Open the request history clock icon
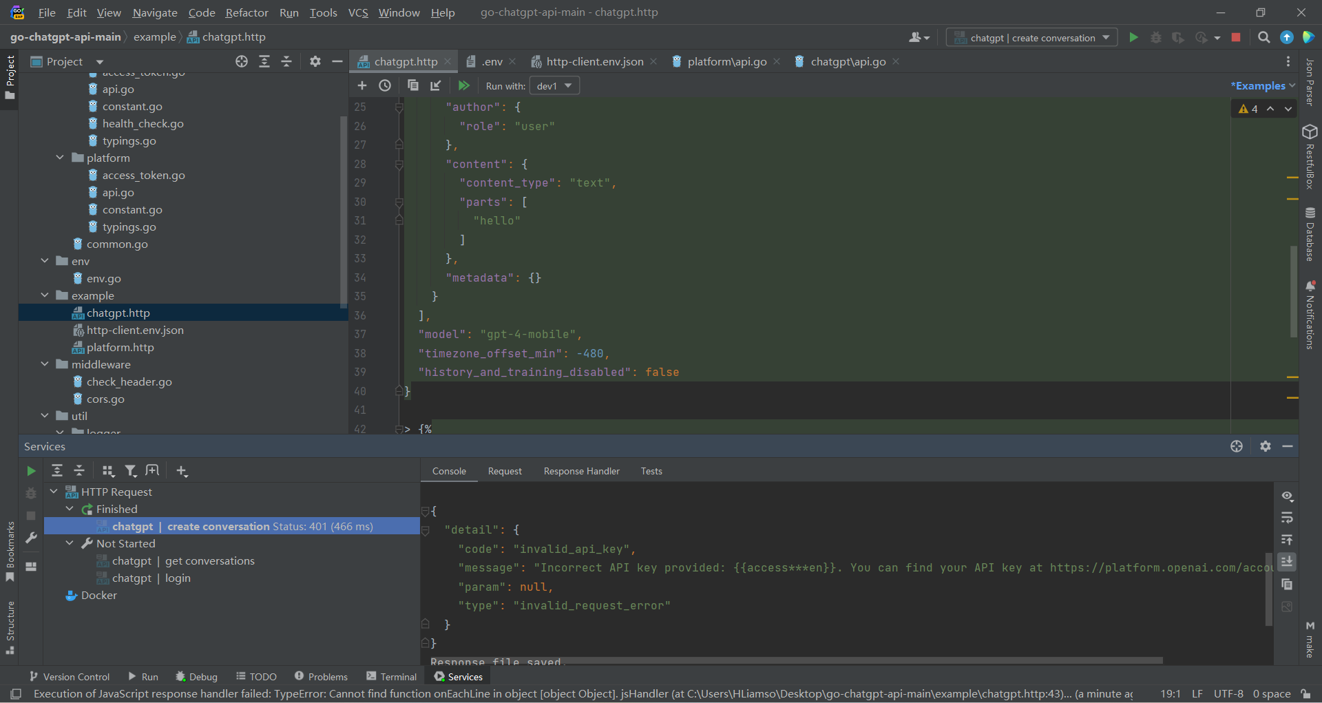 point(385,85)
